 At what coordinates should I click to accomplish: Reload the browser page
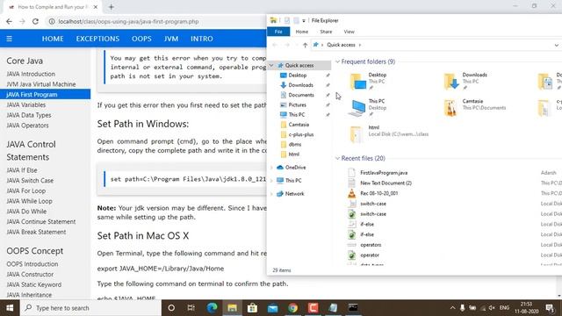pyautogui.click(x=35, y=21)
